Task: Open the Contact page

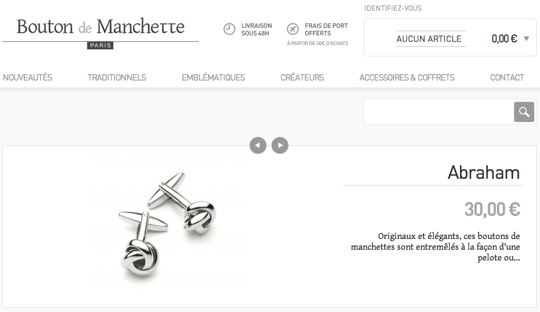Action: (x=507, y=77)
